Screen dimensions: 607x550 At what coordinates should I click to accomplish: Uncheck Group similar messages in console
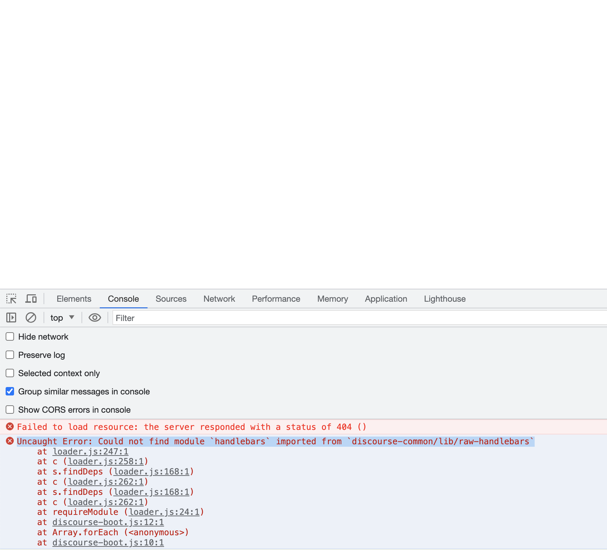click(10, 392)
